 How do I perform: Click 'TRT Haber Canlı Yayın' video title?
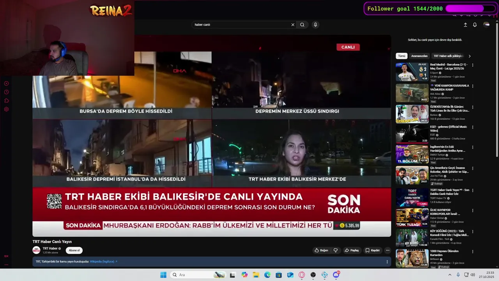pos(52,242)
